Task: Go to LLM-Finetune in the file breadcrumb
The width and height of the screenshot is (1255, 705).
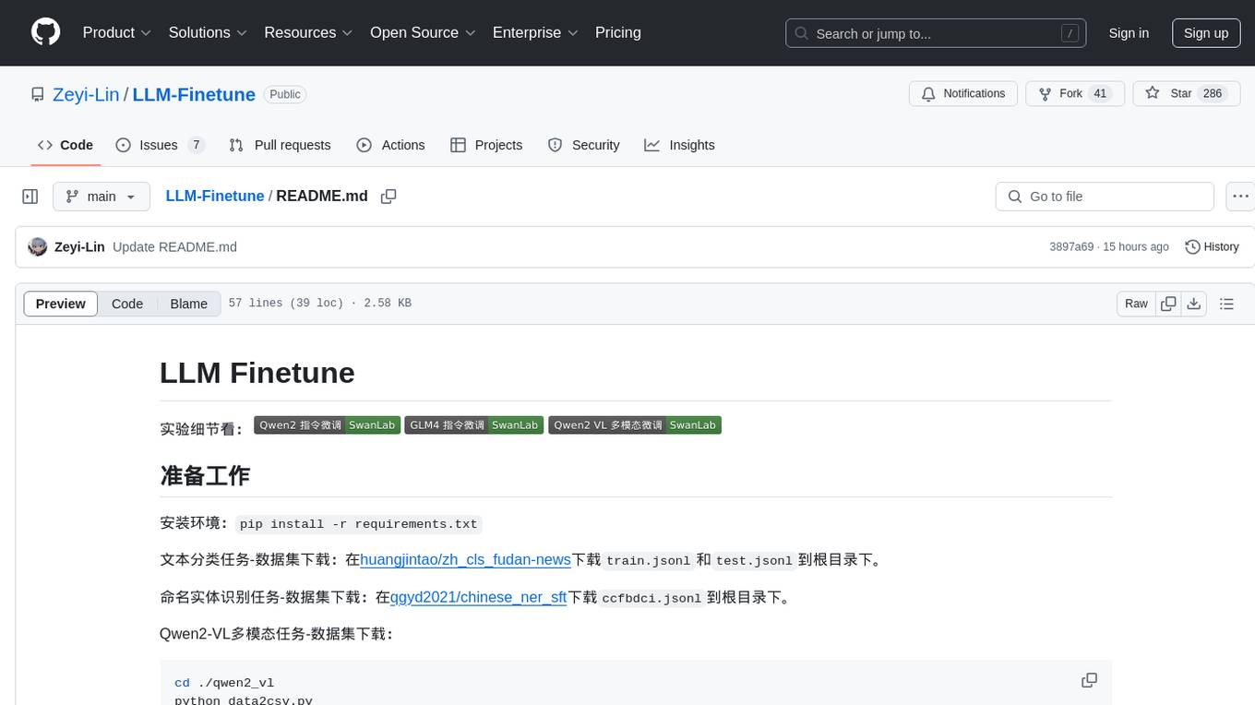Action: click(x=215, y=196)
